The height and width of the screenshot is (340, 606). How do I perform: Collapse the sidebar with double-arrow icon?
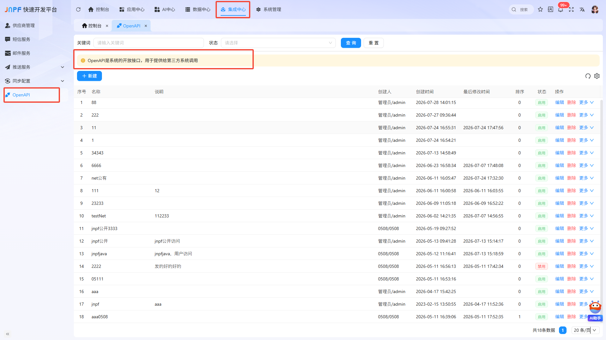click(8, 334)
